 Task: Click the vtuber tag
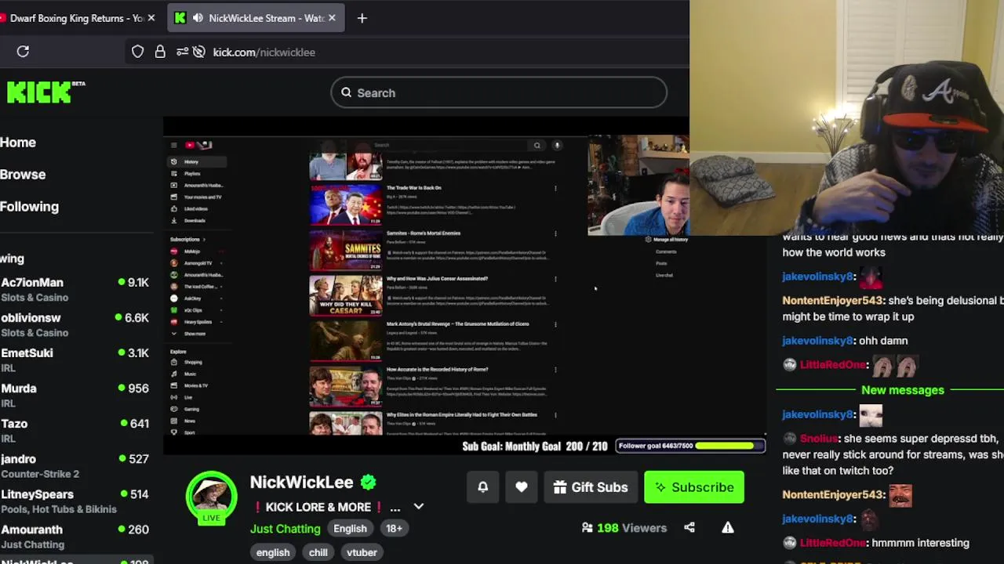[362, 552]
